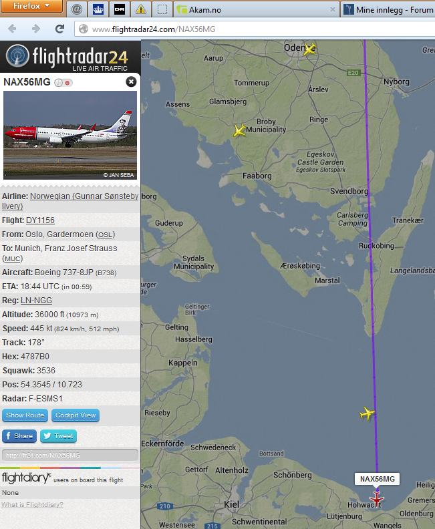Select the yellow plane near Broby Municipality
Viewport: 435px width, 529px height.
pos(239,130)
